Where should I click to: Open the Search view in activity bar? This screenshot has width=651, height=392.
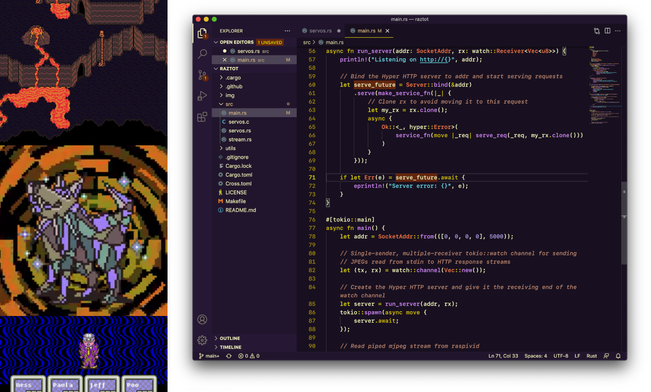coord(202,54)
